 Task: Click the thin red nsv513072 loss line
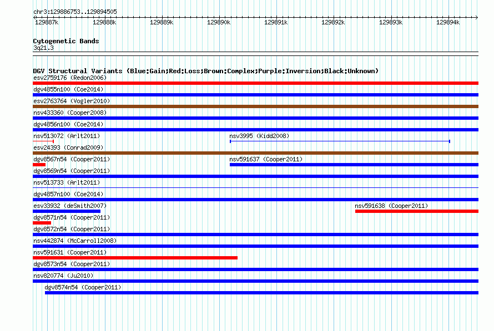click(x=43, y=141)
